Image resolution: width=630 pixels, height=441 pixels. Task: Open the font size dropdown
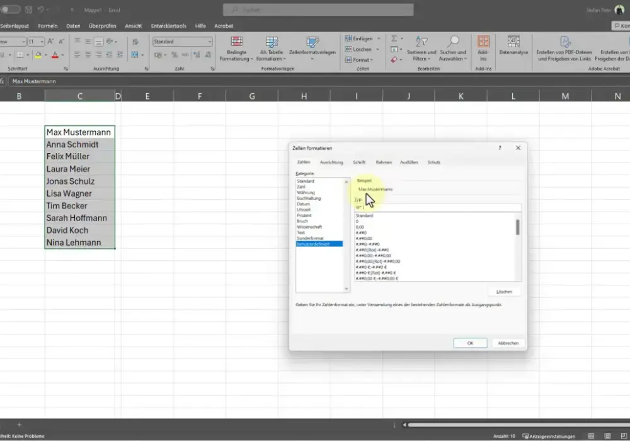42,42
